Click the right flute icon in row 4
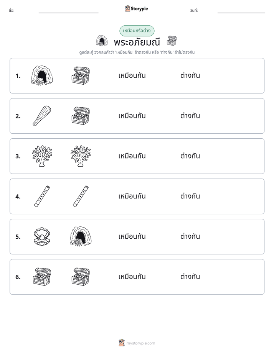This screenshot has width=274, height=354. (81, 196)
